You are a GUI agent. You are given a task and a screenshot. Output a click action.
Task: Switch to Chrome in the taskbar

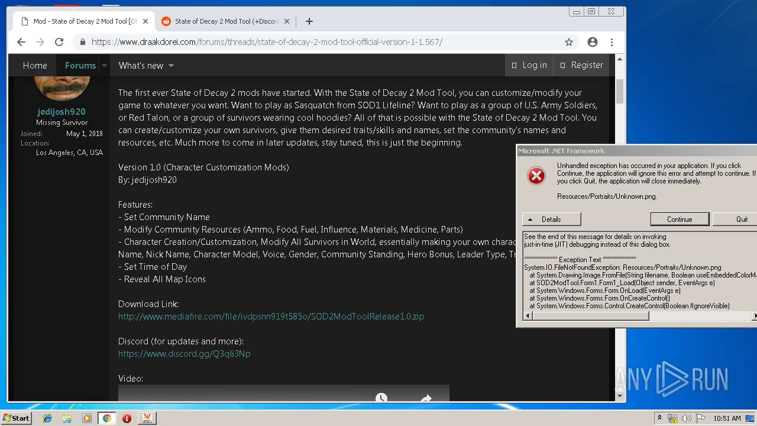[x=106, y=418]
